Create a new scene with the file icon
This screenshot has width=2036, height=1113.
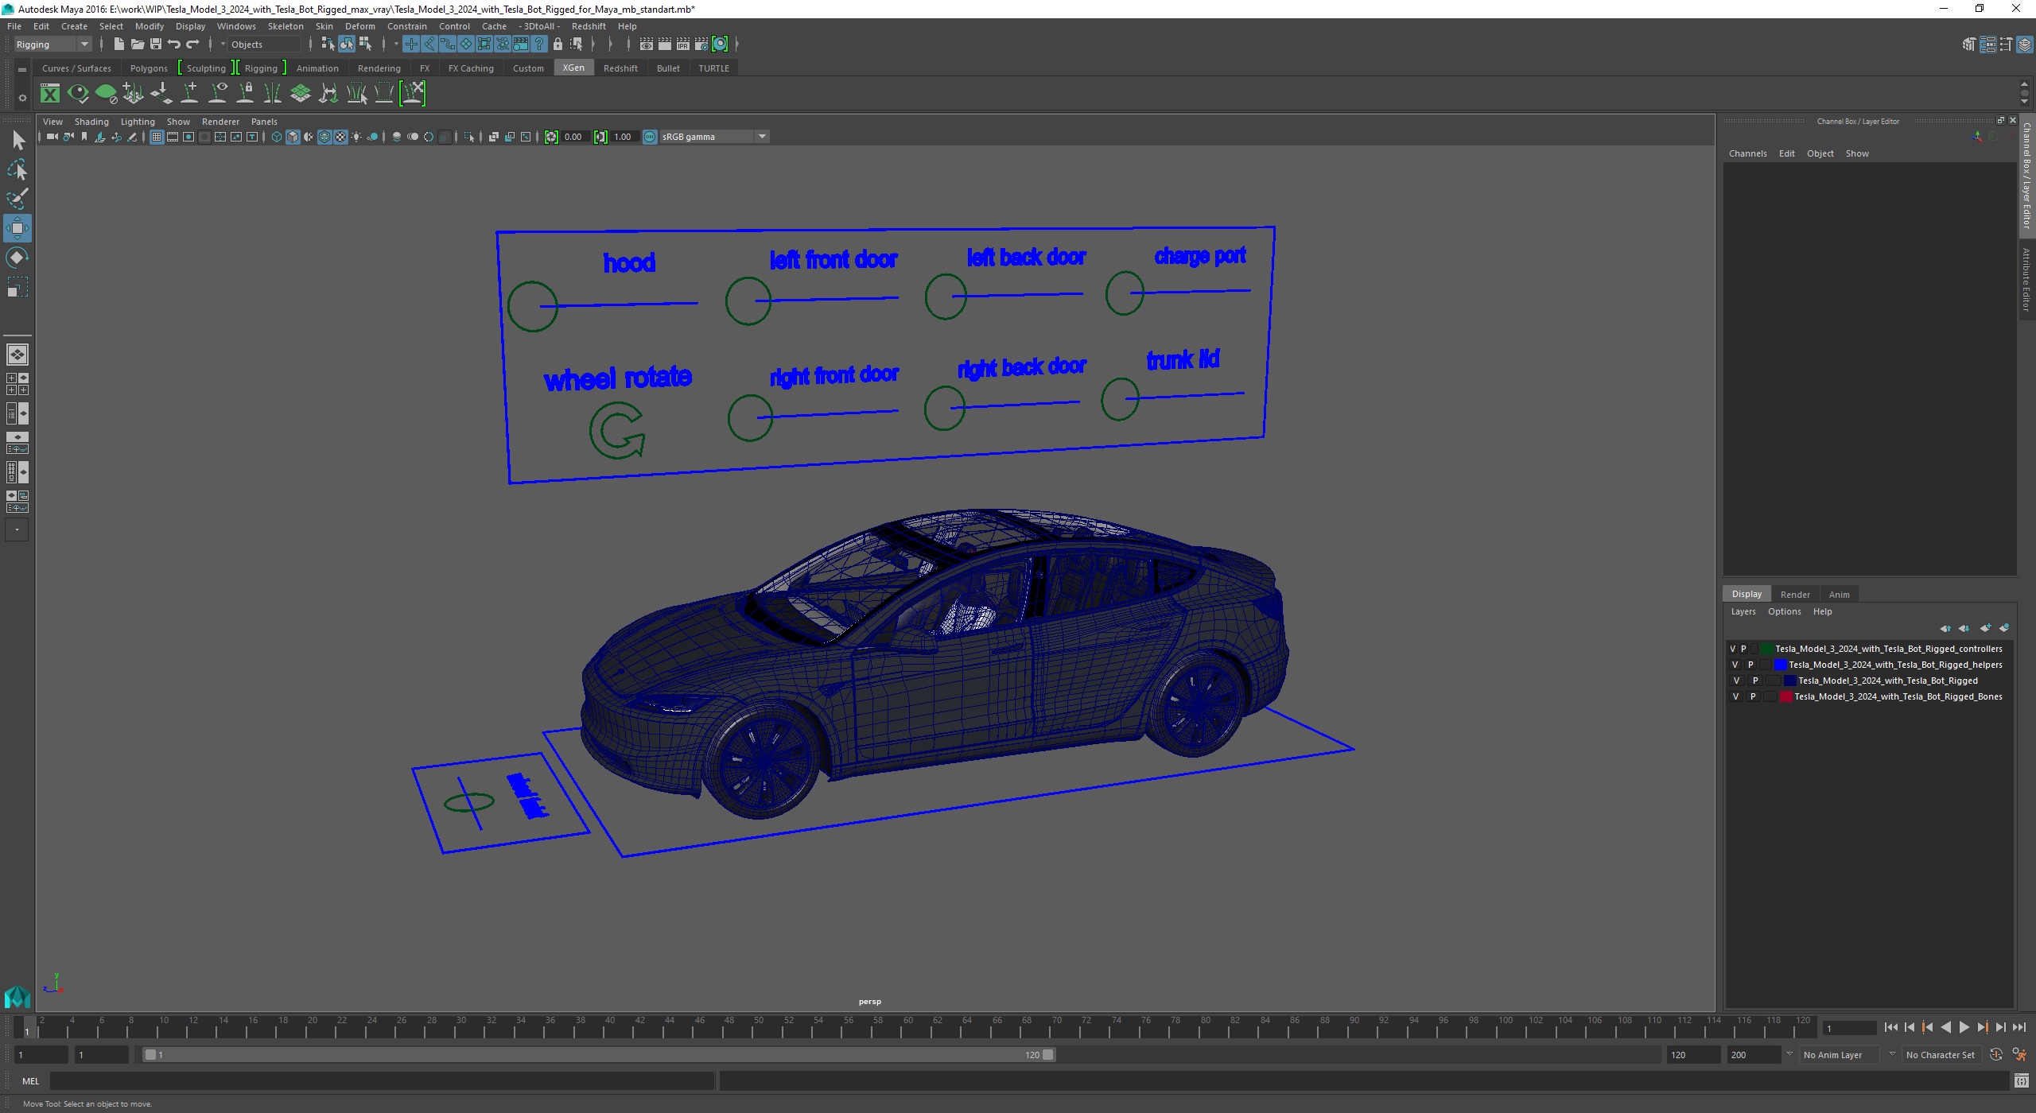point(119,45)
